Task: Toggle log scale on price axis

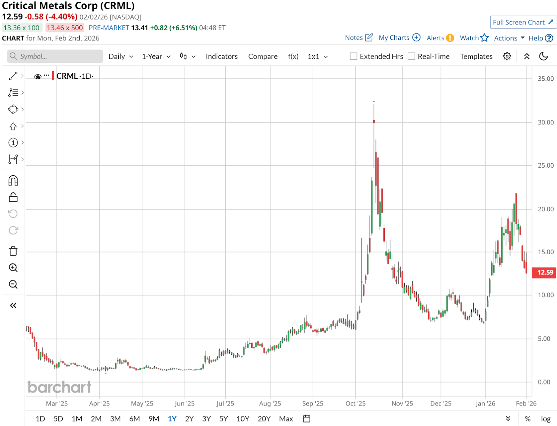Action: [x=546, y=419]
